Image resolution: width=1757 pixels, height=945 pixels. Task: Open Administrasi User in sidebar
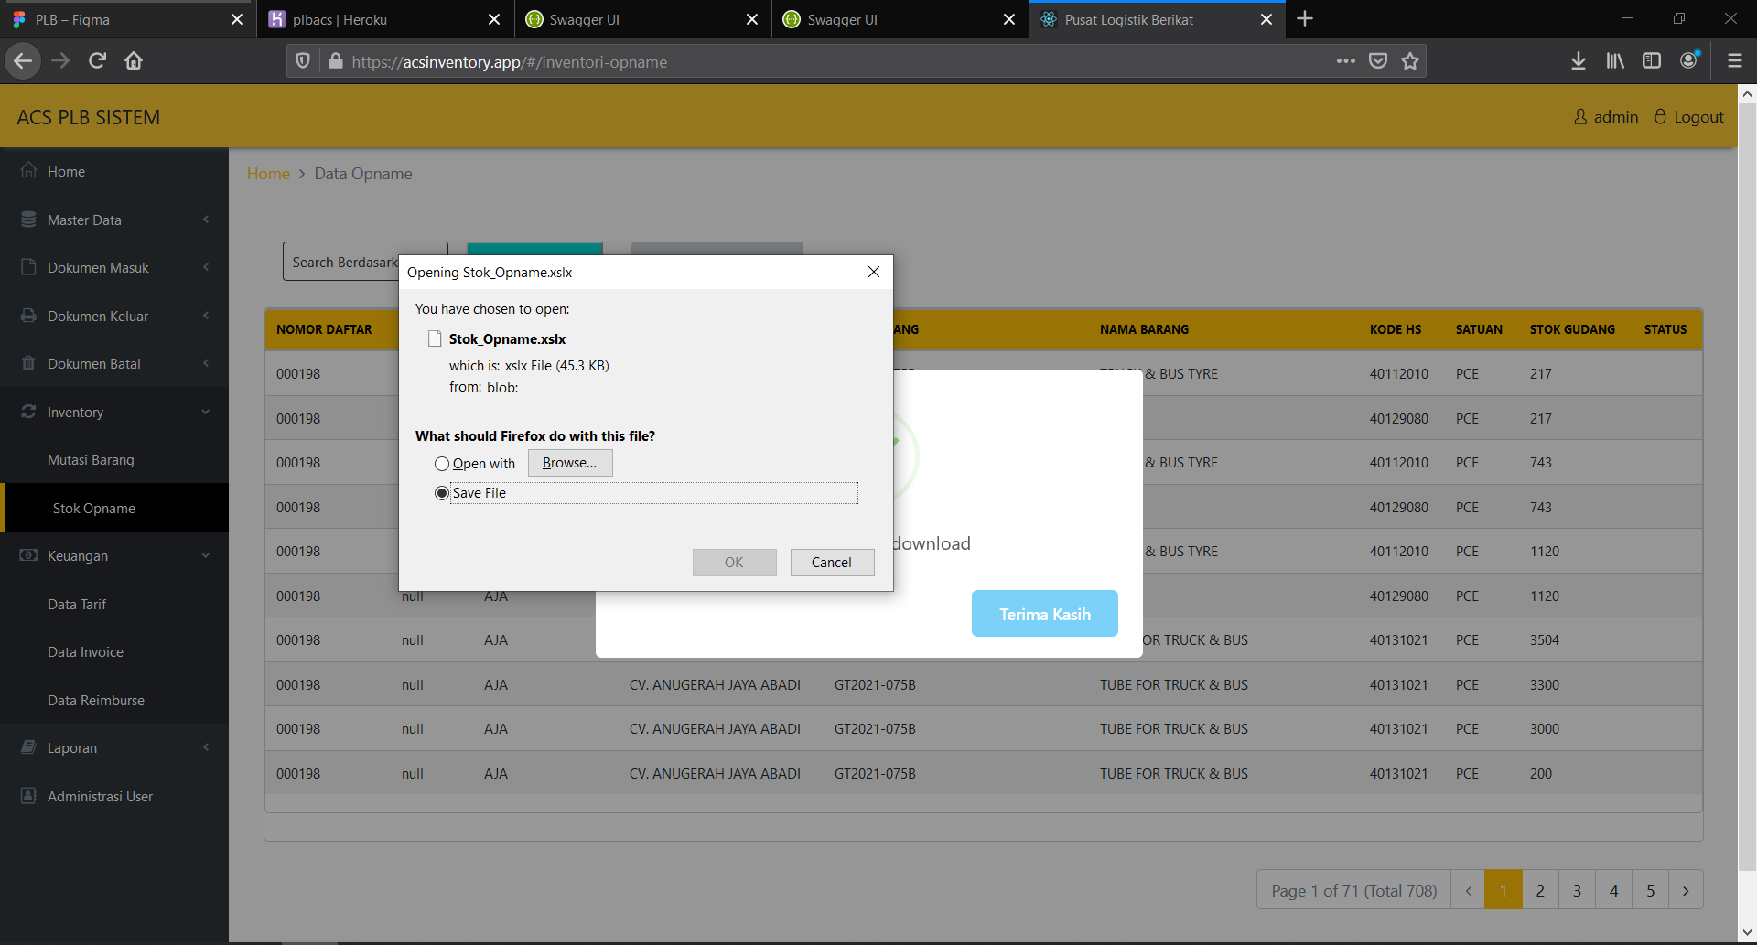coord(114,797)
